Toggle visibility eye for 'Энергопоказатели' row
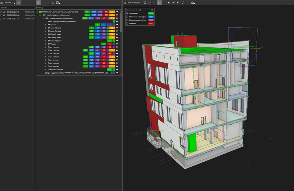The width and height of the screenshot is (294, 191). pyautogui.click(x=117, y=70)
